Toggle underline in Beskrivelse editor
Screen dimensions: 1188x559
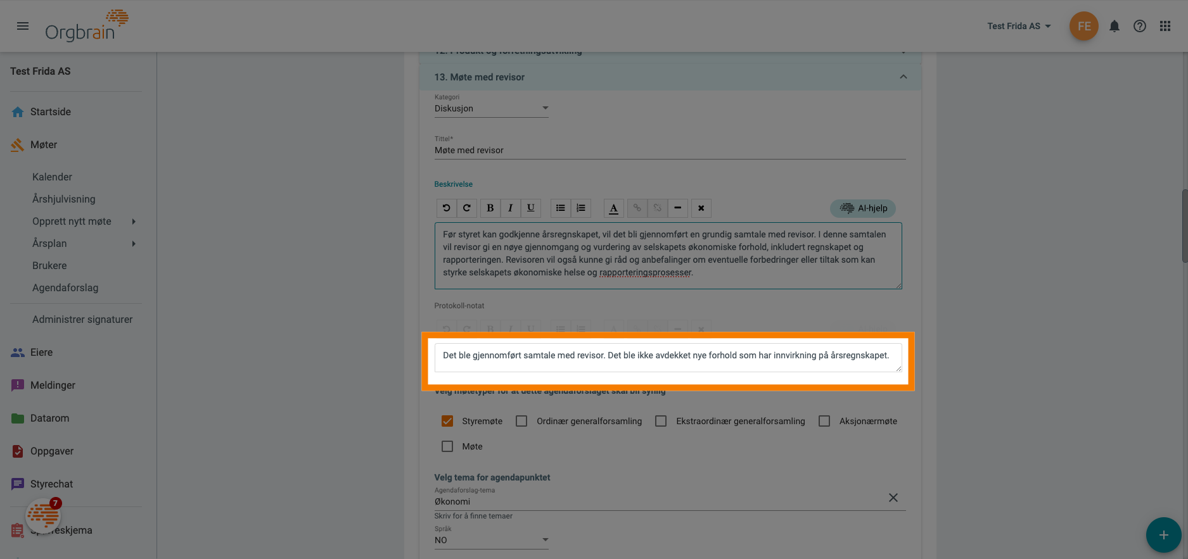[531, 208]
